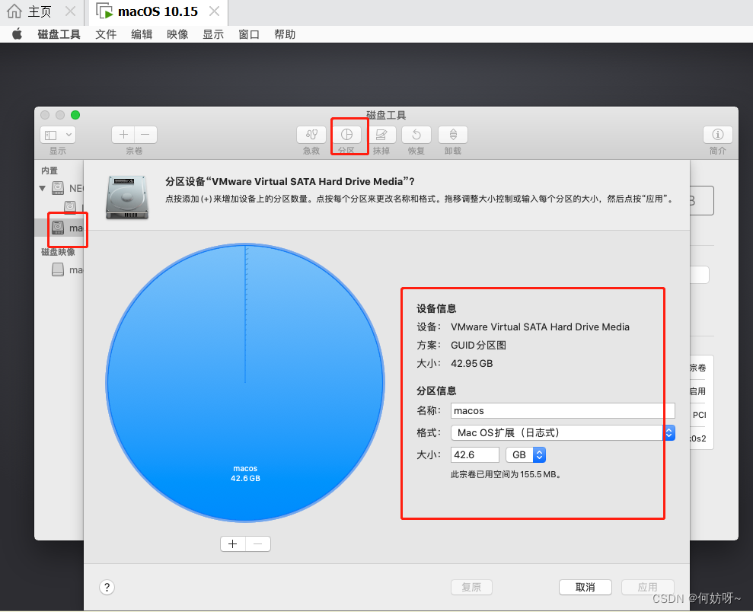Click the 抹掉 erase toolbar icon
This screenshot has height=612, width=753.
tap(381, 135)
